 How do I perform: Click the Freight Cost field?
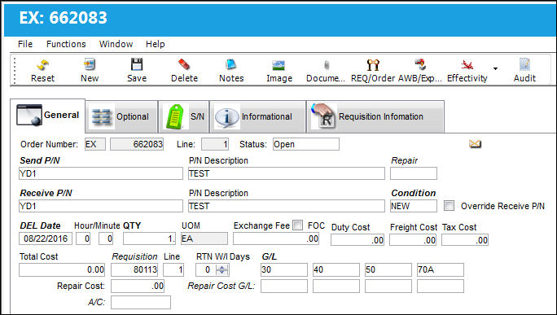[x=413, y=240]
